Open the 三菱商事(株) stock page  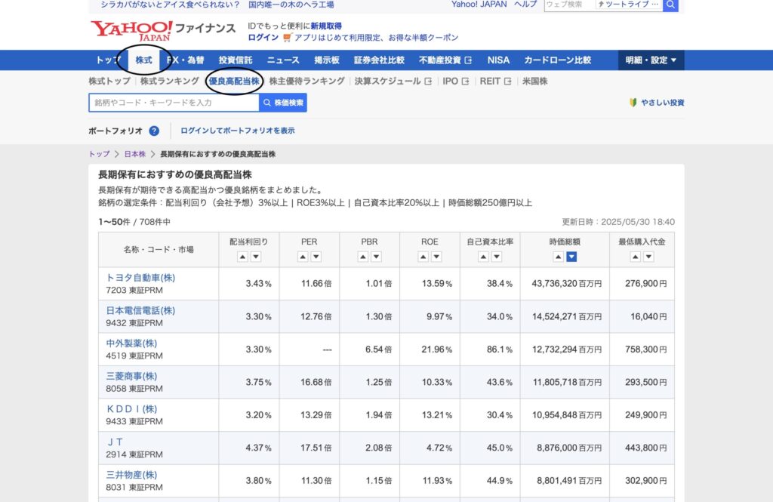tap(131, 376)
